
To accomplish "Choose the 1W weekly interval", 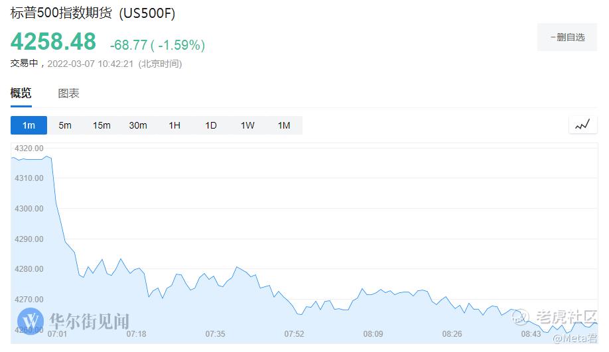I will click(247, 125).
